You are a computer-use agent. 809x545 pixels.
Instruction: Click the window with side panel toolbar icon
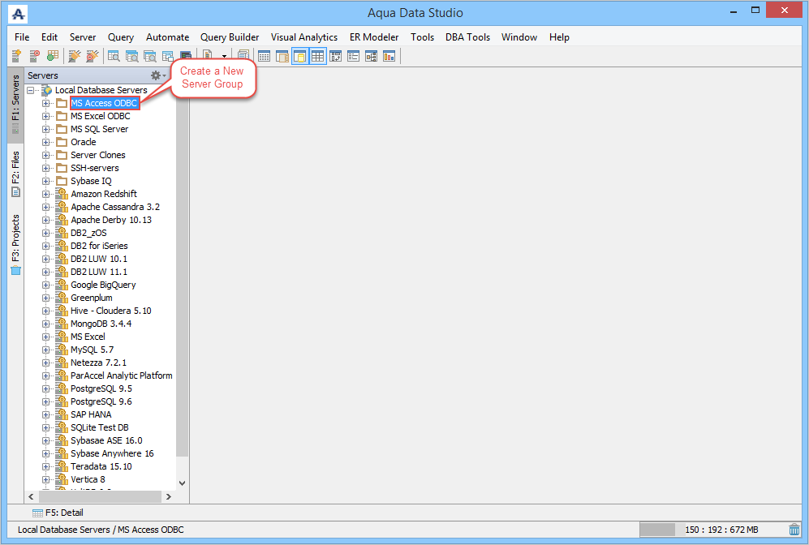click(282, 56)
